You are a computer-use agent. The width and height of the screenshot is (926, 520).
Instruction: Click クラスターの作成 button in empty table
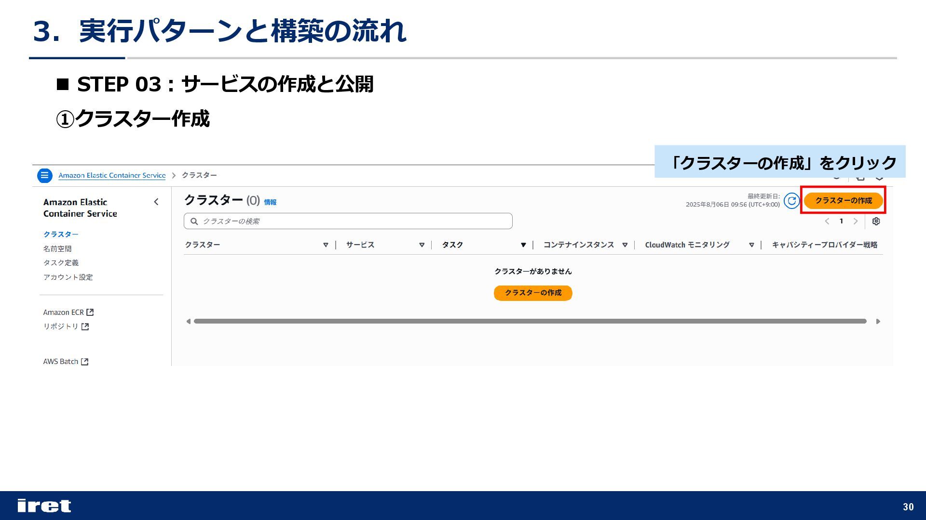tap(533, 293)
